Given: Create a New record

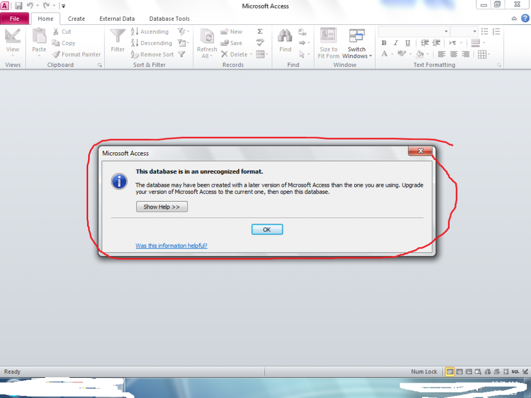Looking at the screenshot, I should 231,31.
